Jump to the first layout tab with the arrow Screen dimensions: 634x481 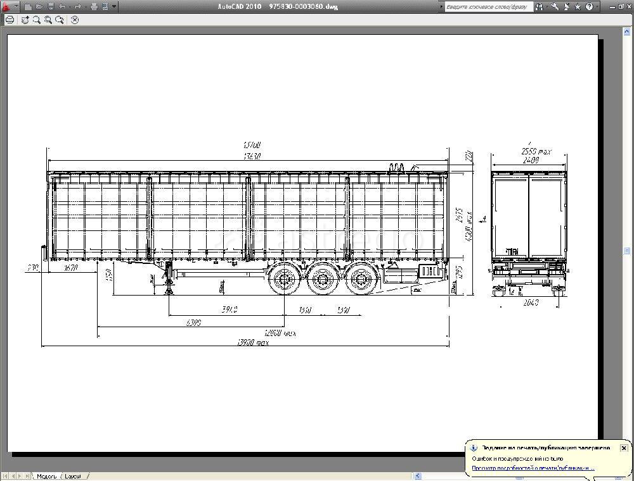(4, 476)
